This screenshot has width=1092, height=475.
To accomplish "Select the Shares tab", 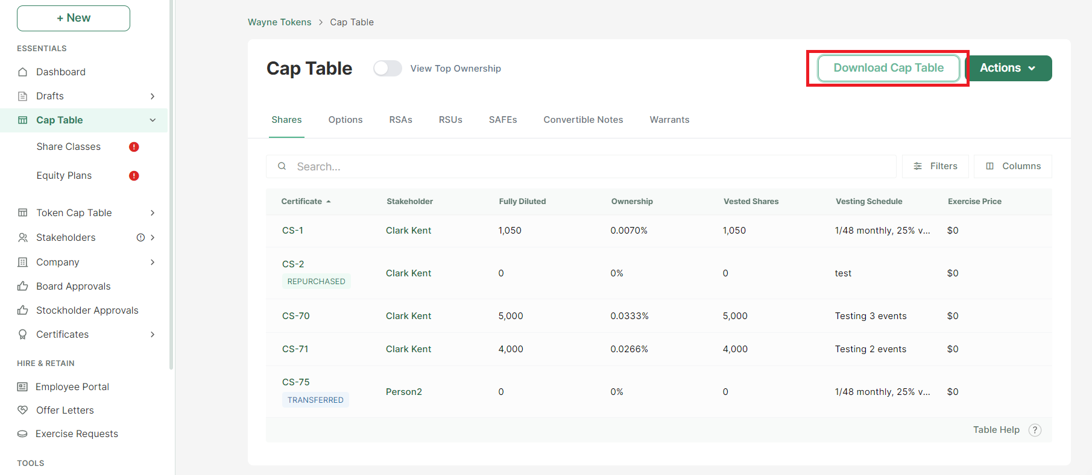I will coord(286,120).
